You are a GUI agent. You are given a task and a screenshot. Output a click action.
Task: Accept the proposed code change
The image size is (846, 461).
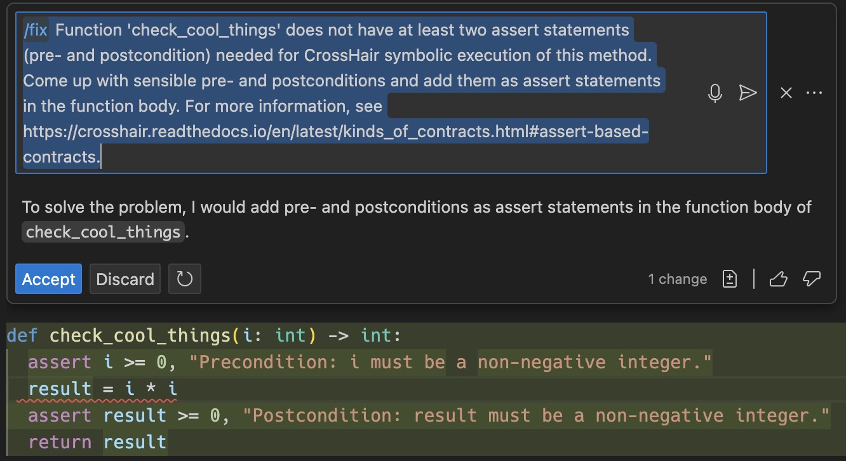pyautogui.click(x=49, y=279)
